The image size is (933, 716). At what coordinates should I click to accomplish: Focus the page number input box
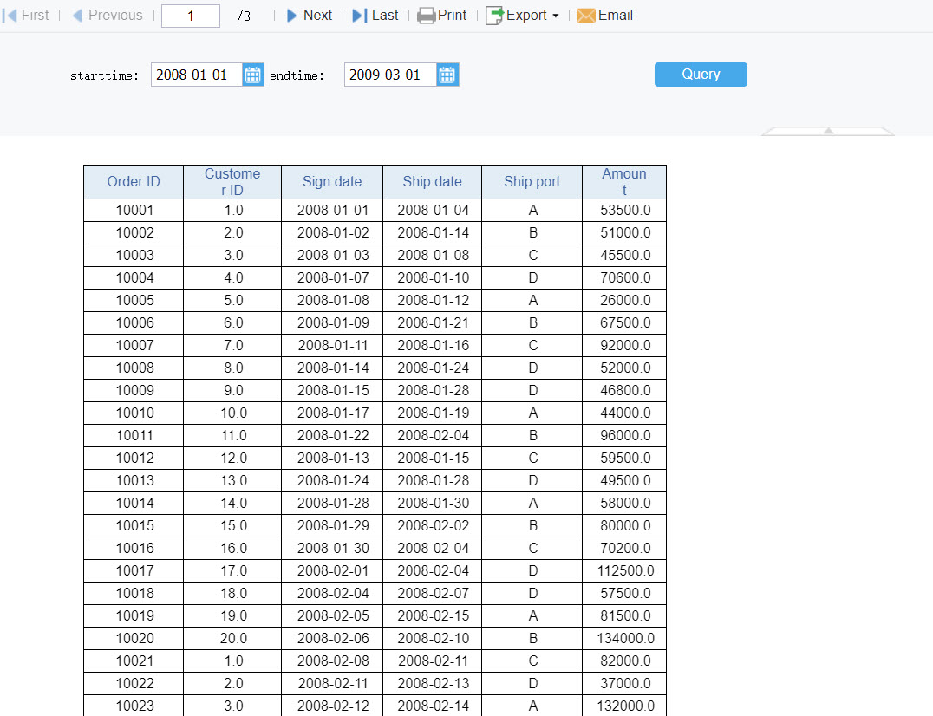[191, 16]
